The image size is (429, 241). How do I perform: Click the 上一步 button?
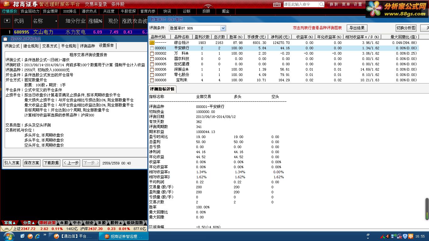point(71,163)
